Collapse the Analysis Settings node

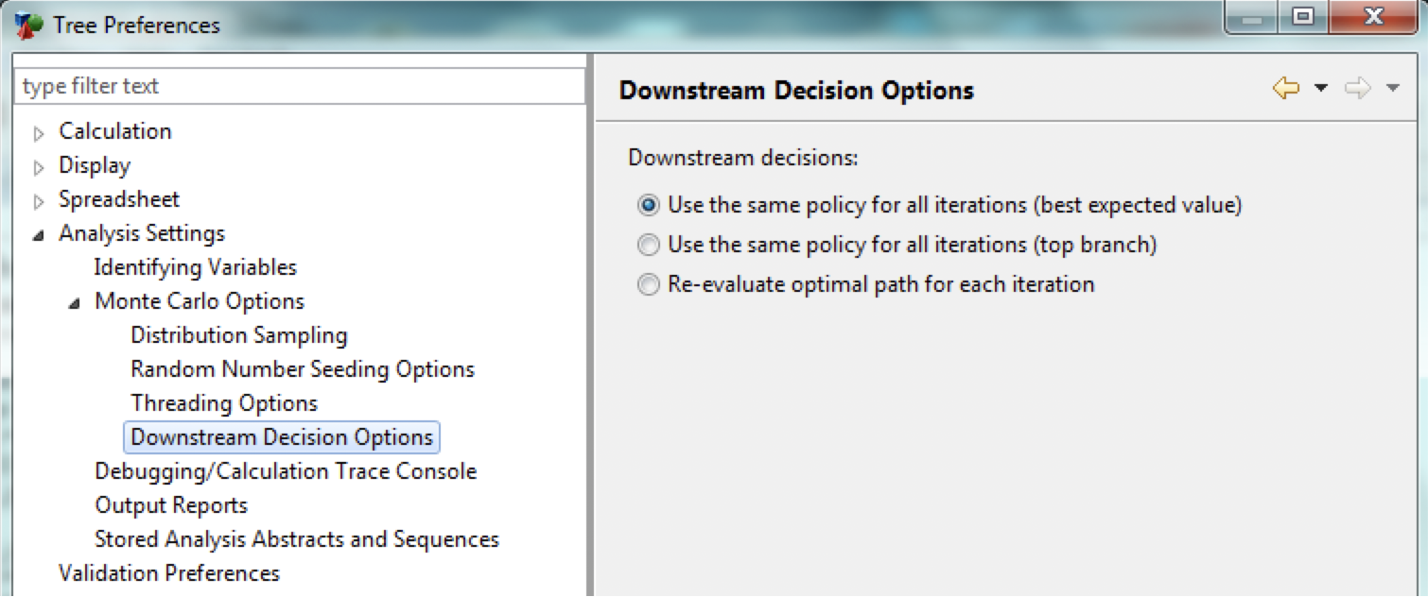(39, 235)
